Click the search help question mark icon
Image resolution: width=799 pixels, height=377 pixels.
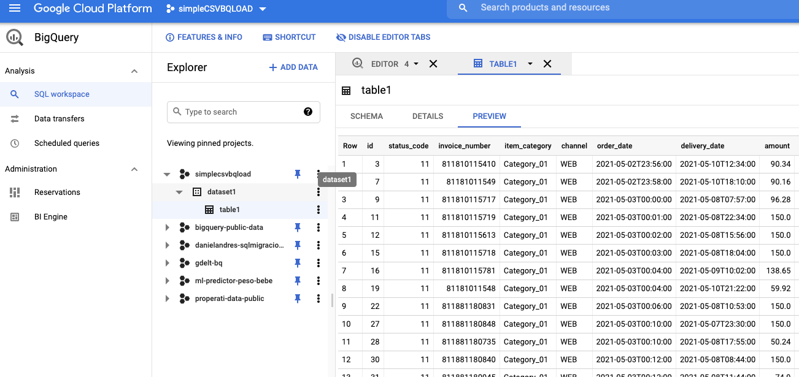308,112
